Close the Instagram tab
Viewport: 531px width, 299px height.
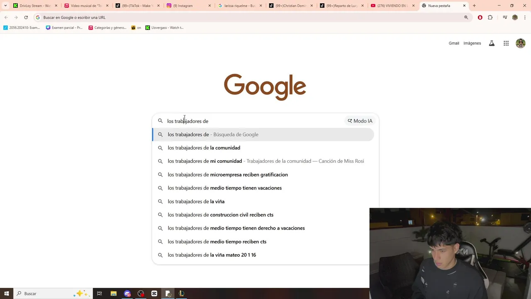(x=209, y=6)
